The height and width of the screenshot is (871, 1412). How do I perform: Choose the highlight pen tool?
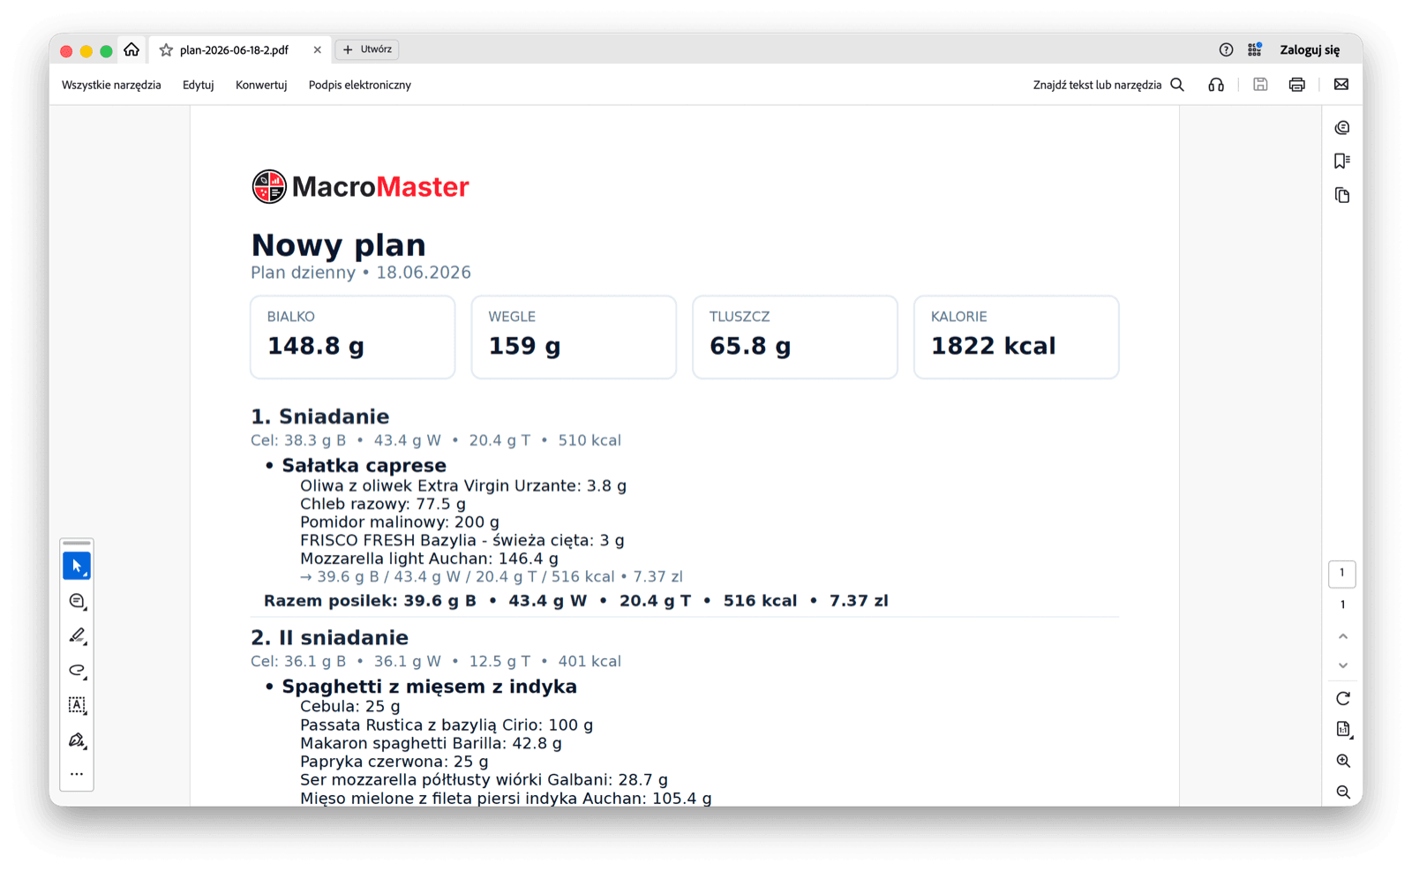(x=77, y=635)
